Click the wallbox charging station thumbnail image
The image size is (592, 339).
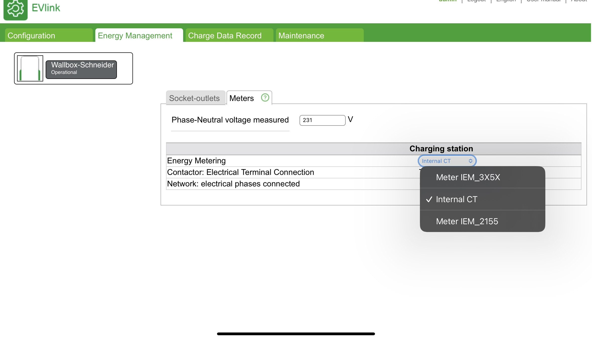click(x=30, y=68)
